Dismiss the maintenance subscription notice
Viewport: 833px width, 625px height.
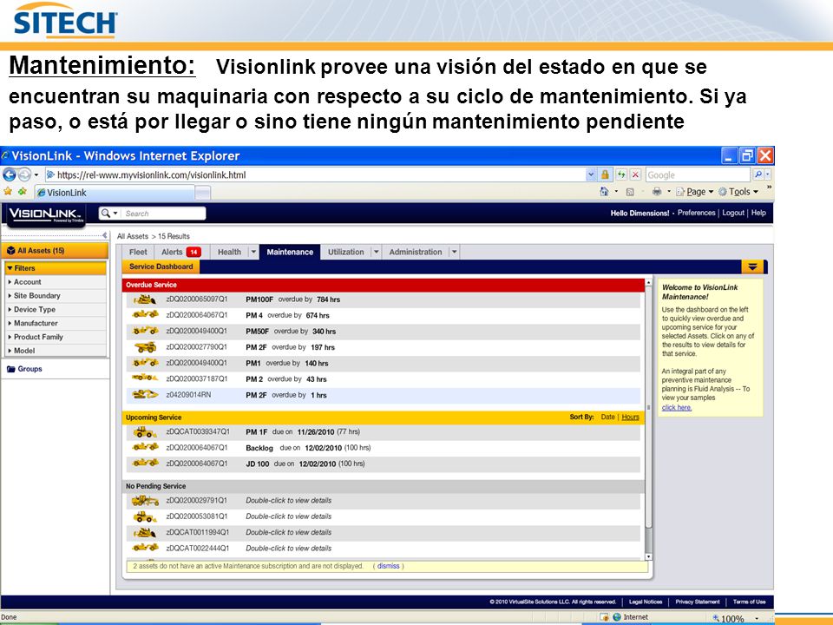[x=389, y=566]
